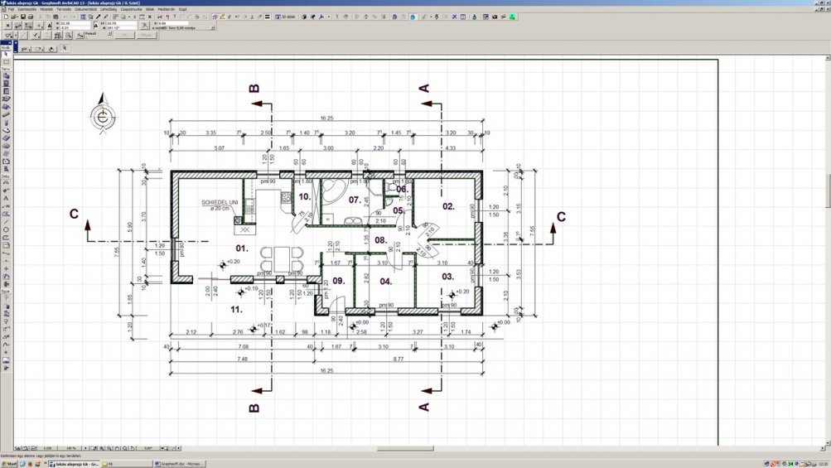Click the New document toolbar icon

(x=6, y=17)
